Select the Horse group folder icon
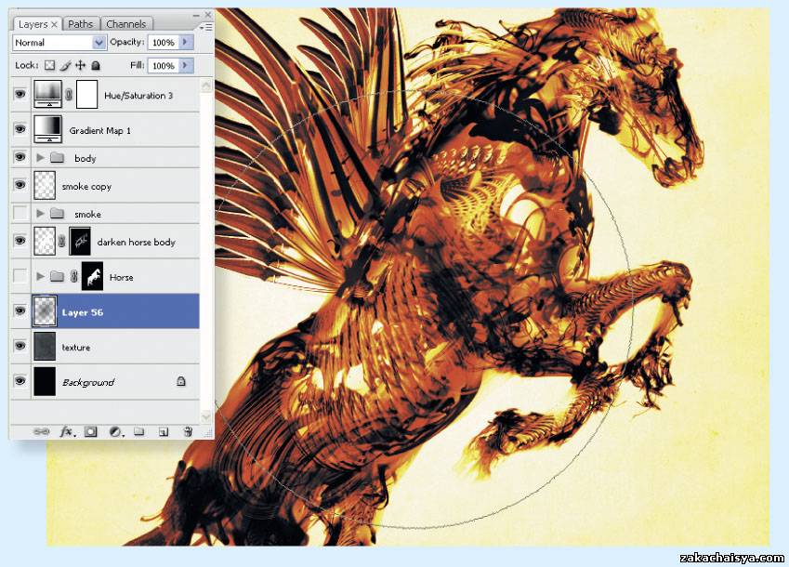The image size is (789, 567). coord(58,276)
